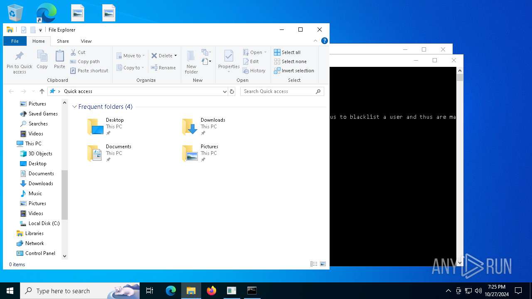
Task: Click the Task View taskbar button
Action: click(x=150, y=291)
